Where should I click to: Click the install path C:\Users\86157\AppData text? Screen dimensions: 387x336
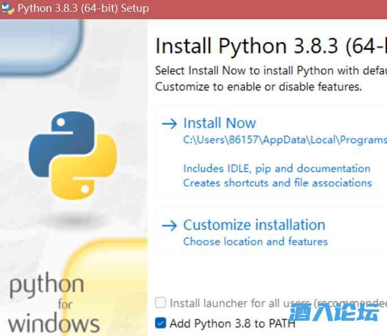285,140
